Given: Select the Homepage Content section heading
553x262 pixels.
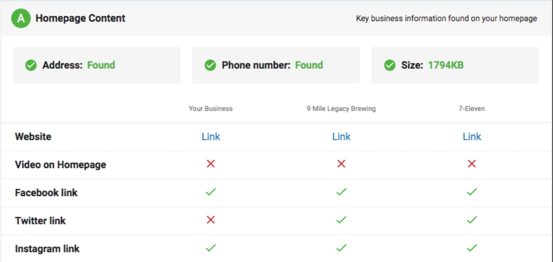Looking at the screenshot, I should 81,18.
